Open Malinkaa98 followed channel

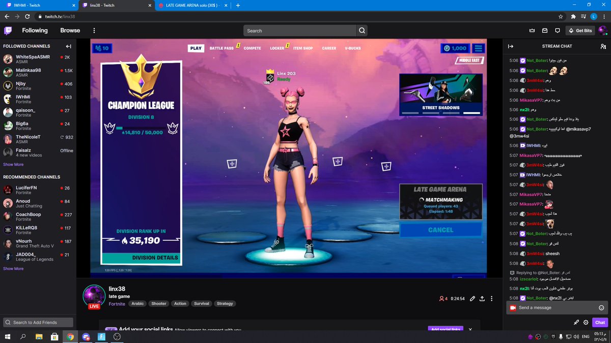tap(38, 73)
